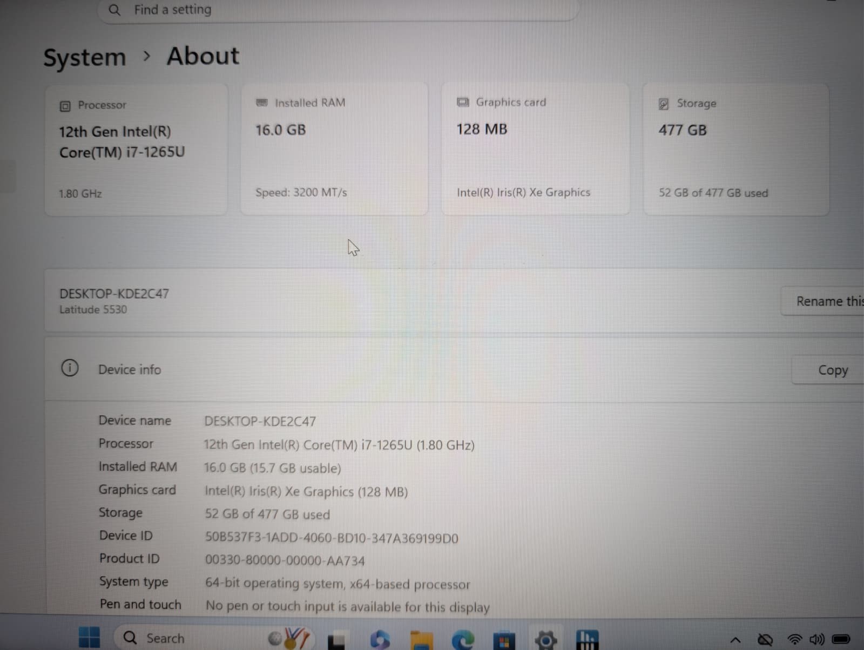Show hidden system tray icons
864x650 pixels.
pos(735,640)
